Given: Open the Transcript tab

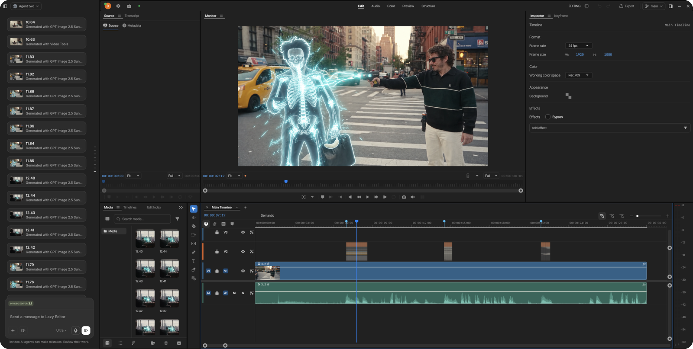Looking at the screenshot, I should (132, 16).
